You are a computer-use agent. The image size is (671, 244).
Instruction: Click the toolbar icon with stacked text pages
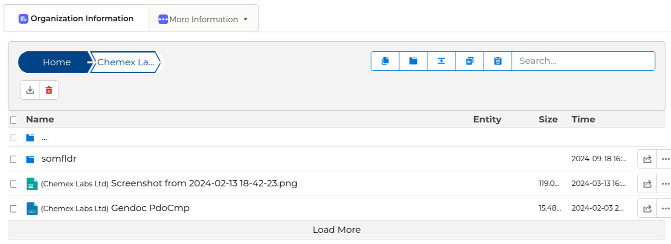(470, 61)
